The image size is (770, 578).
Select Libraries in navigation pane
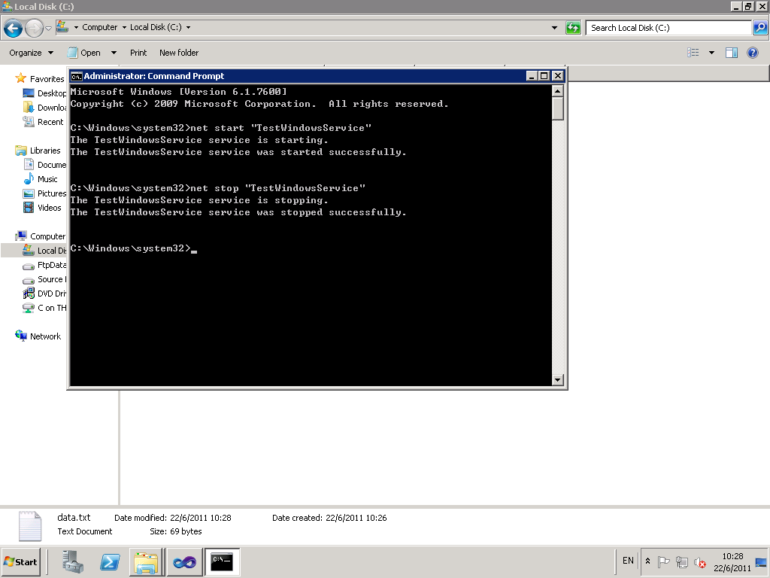coord(38,151)
